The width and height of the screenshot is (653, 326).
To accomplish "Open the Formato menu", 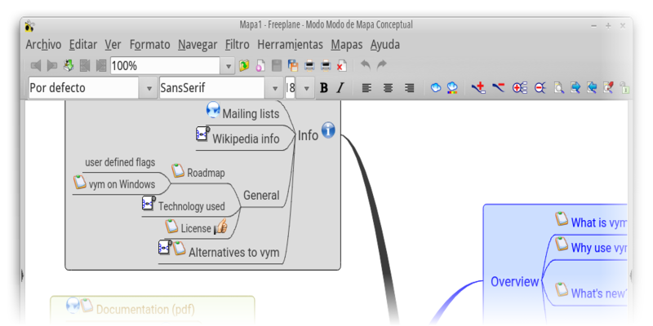I will [x=150, y=45].
